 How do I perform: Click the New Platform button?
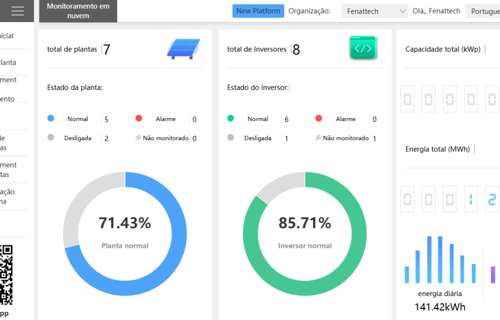pos(258,11)
